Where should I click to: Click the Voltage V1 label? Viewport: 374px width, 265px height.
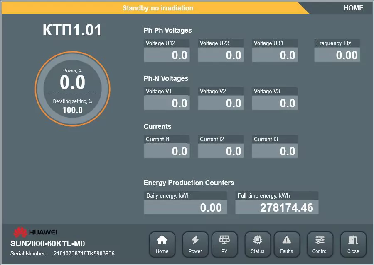(x=159, y=91)
